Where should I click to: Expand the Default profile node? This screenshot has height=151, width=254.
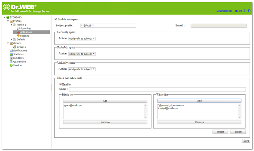pyautogui.click(x=12, y=40)
